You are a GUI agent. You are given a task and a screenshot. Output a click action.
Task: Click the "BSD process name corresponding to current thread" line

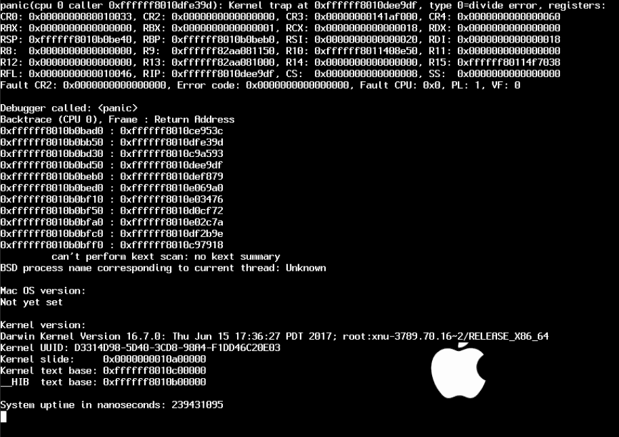[163, 268]
